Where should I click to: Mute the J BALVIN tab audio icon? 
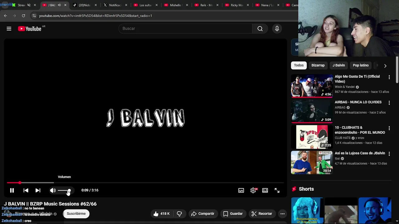pos(59,5)
